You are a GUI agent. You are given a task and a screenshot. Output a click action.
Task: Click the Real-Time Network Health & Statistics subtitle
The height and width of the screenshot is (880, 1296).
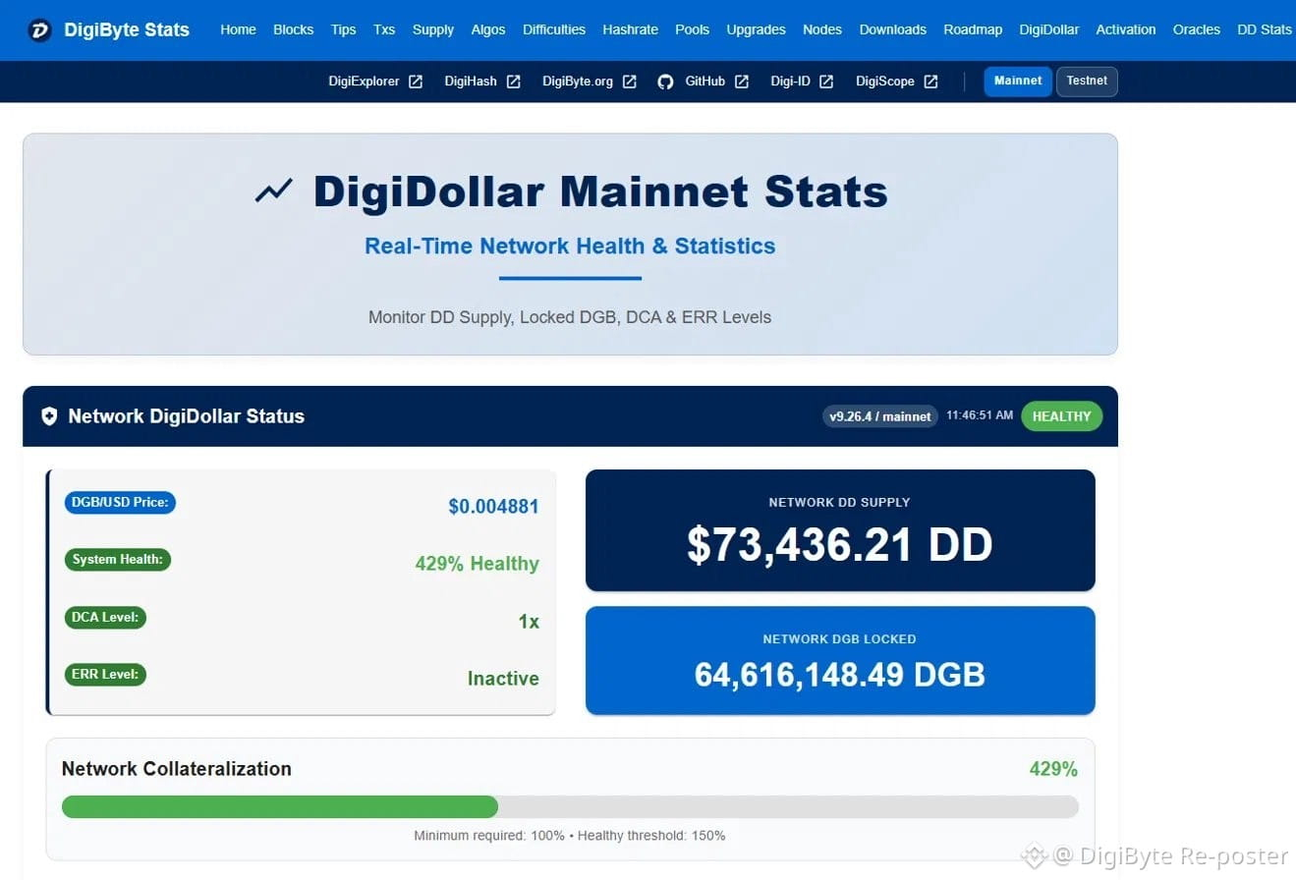click(570, 247)
